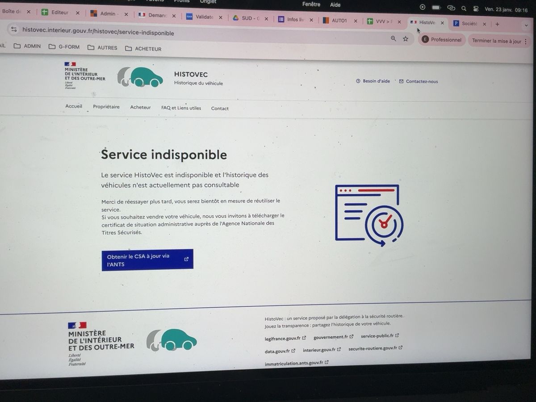Click the service unavailable illustration
The width and height of the screenshot is (536, 402).
[369, 215]
